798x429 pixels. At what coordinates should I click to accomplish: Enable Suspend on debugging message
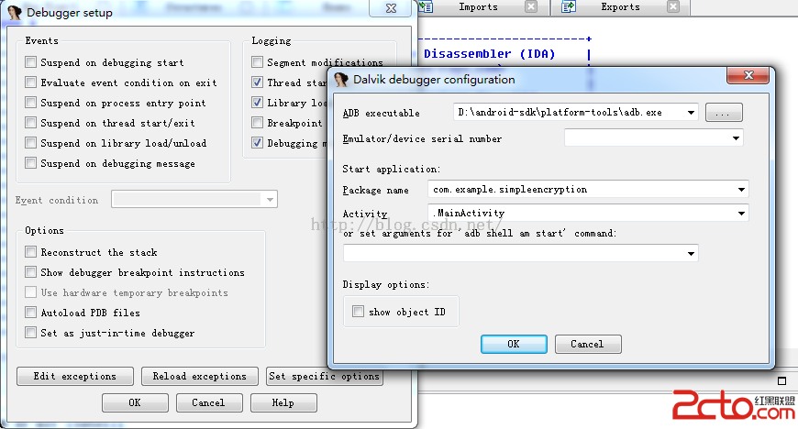click(x=30, y=163)
